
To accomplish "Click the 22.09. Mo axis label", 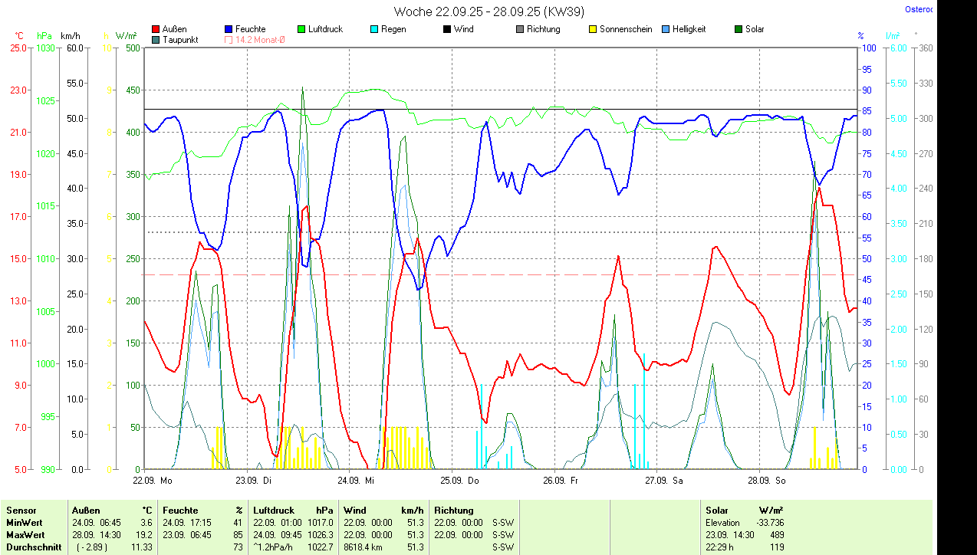I will (152, 481).
